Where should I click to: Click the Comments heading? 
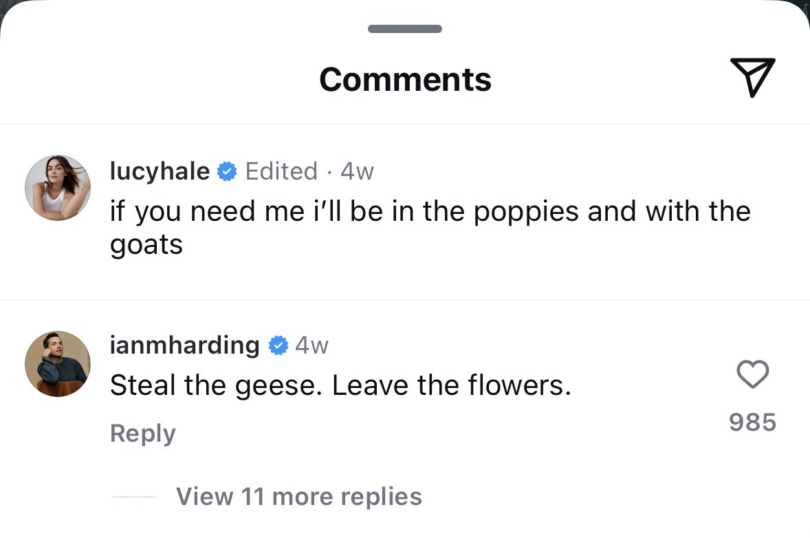(406, 80)
